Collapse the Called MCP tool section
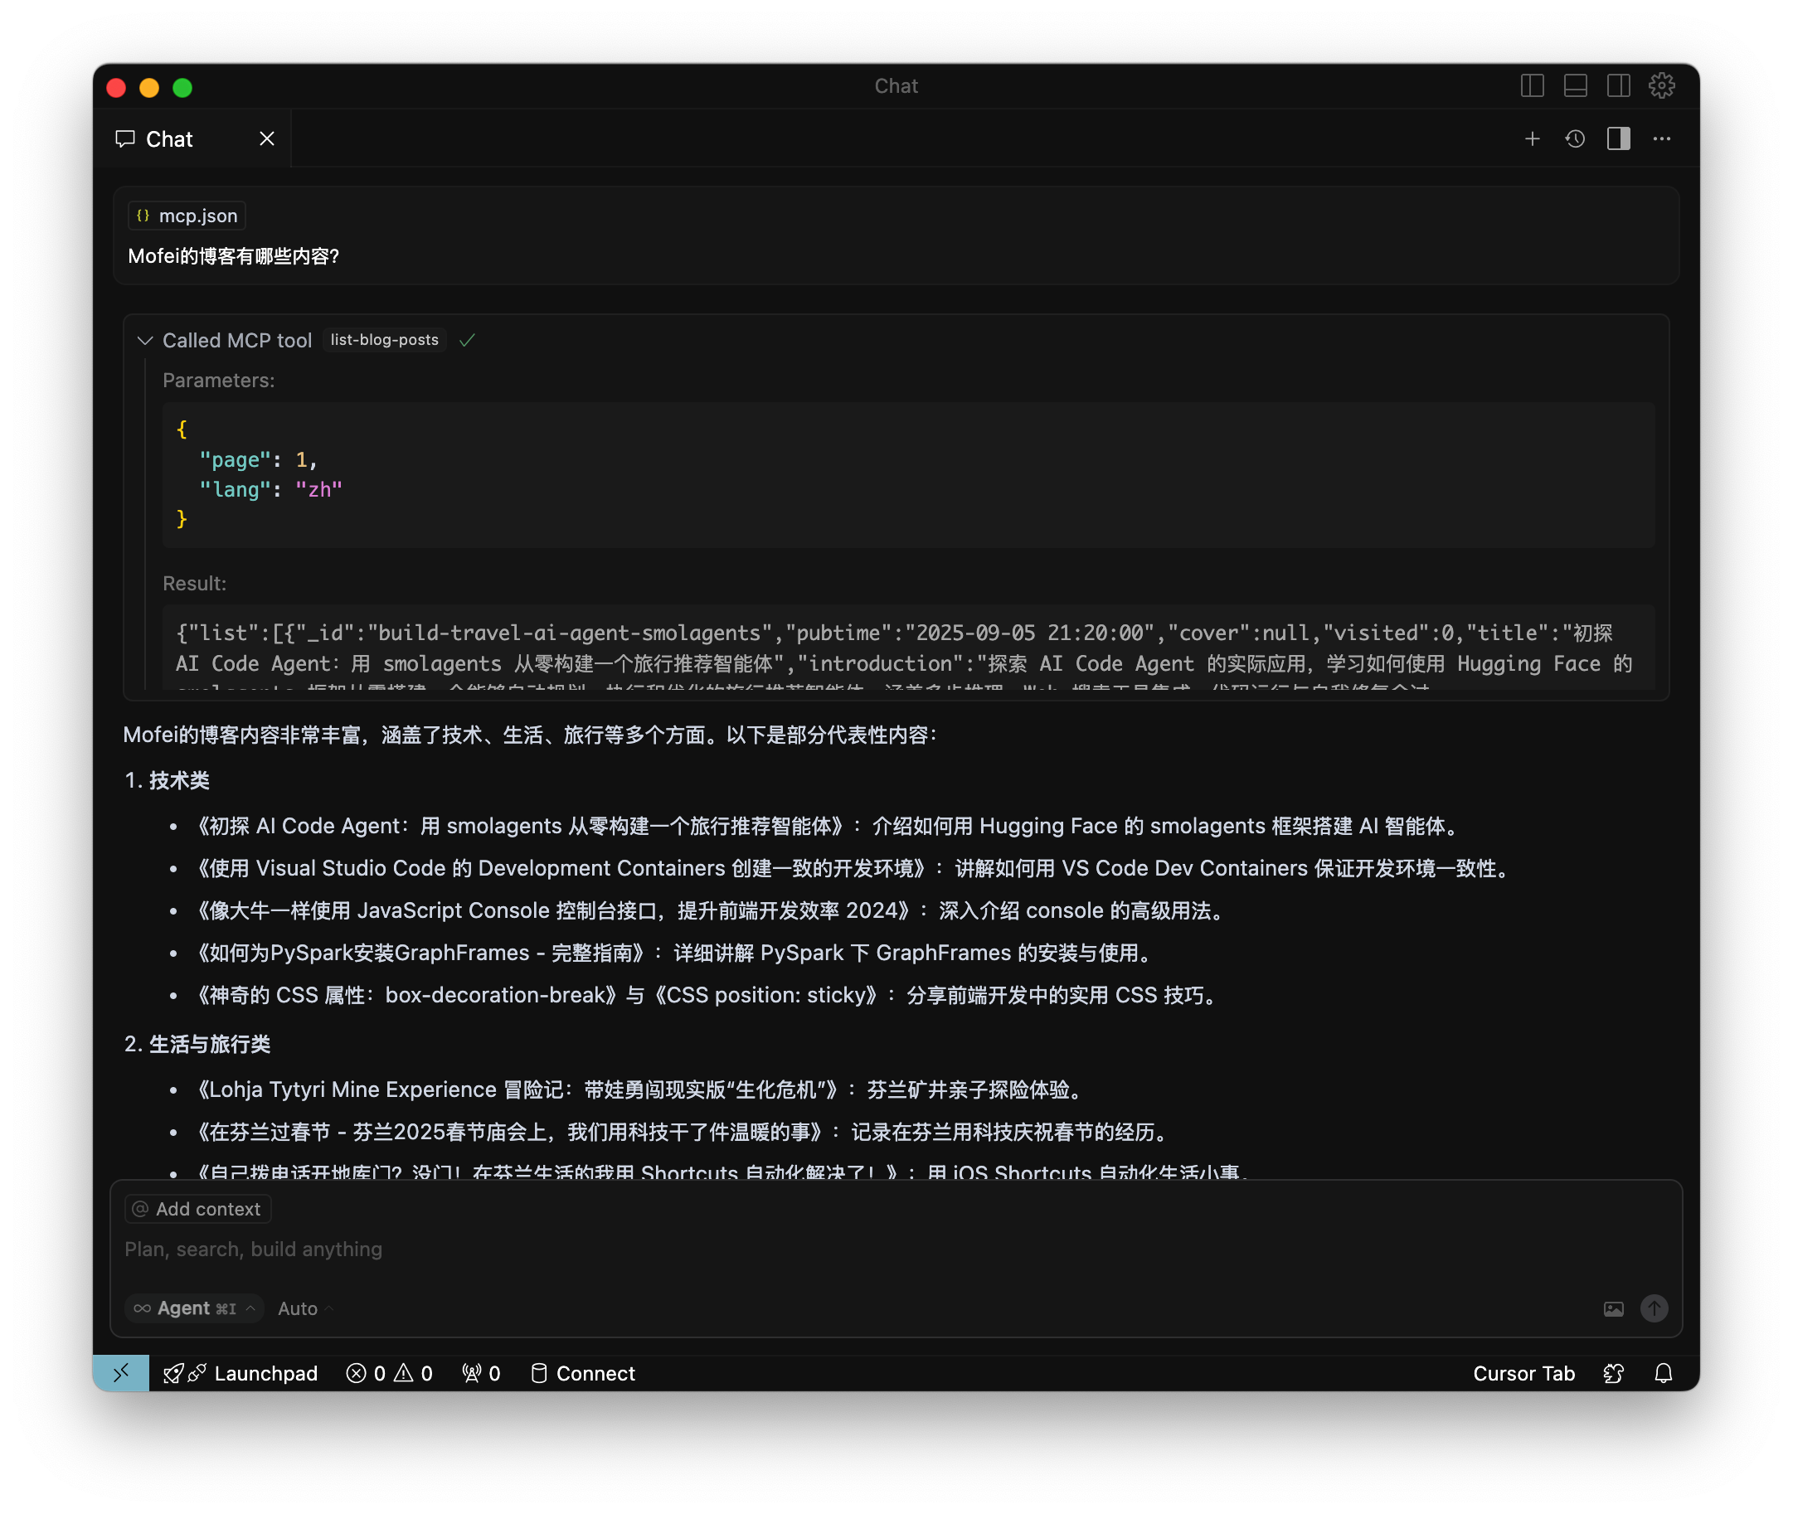1793x1514 pixels. pyautogui.click(x=145, y=341)
